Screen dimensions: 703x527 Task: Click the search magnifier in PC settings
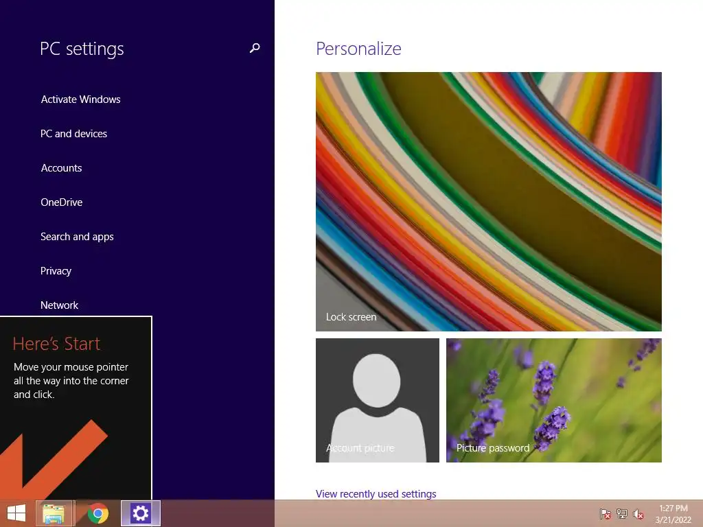[x=255, y=48]
